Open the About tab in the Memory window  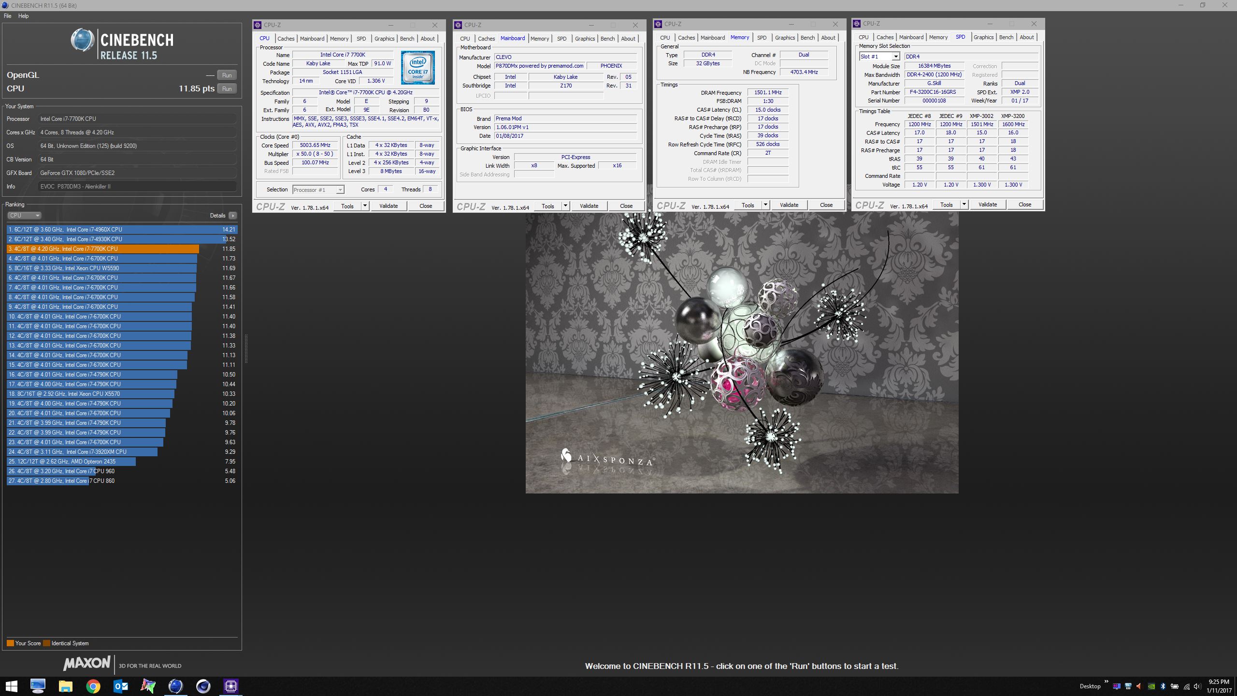click(828, 38)
